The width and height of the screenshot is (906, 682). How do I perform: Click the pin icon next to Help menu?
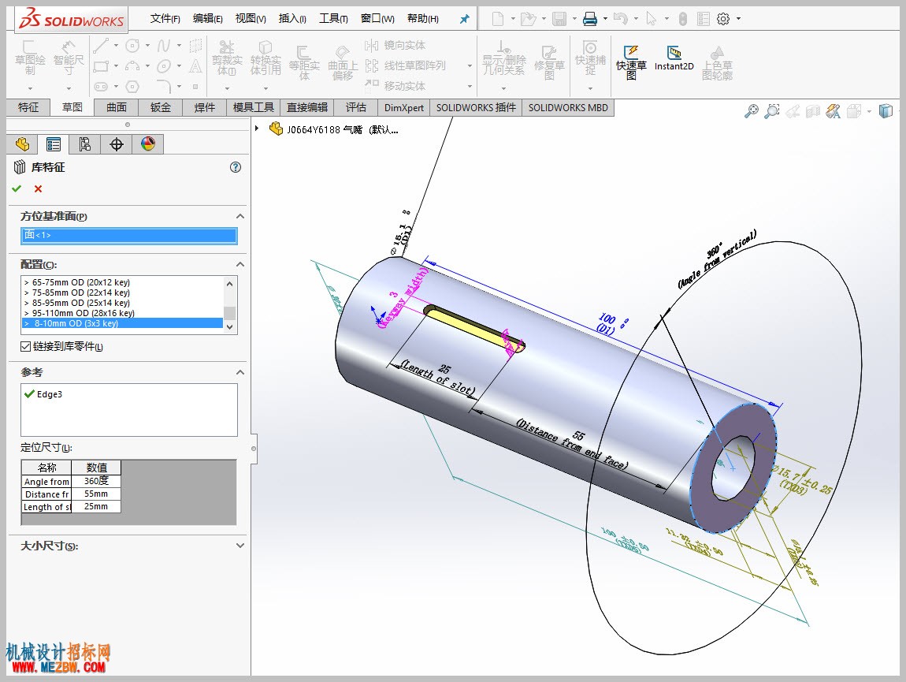coord(465,19)
